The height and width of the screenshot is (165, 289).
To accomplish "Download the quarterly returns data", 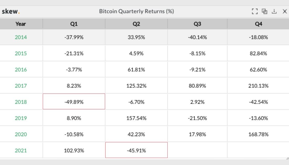I will coord(274,11).
